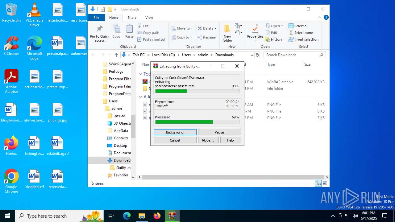Click the file extraction progress bar
This screenshot has width=395, height=222.
197,91
